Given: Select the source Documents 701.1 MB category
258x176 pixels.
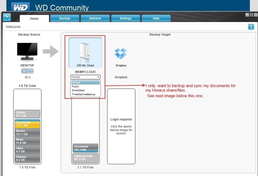Looking at the screenshot, I should pos(27,124).
